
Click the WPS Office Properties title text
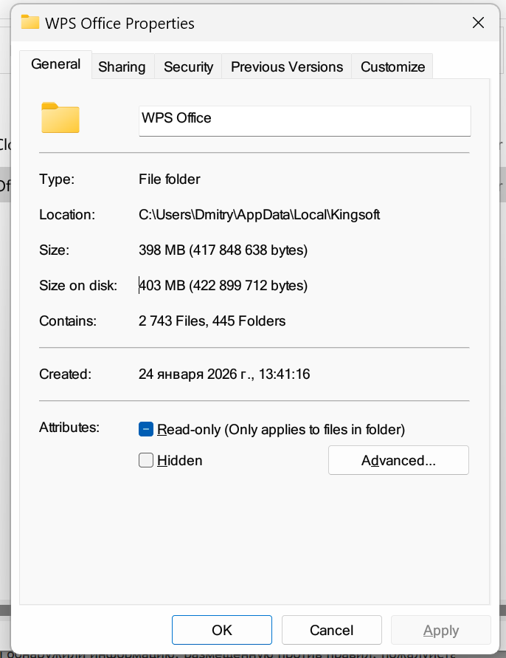(x=120, y=24)
